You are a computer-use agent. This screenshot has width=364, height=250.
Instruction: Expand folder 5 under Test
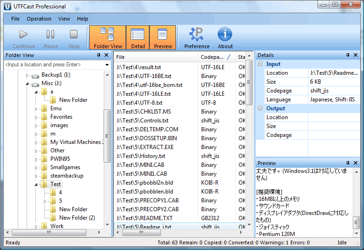[45, 201]
